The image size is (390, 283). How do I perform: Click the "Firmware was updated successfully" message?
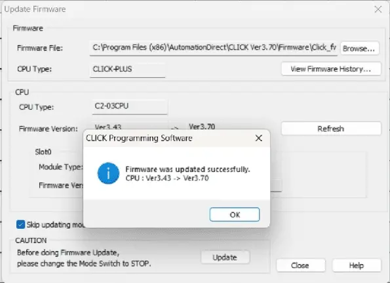(187, 169)
